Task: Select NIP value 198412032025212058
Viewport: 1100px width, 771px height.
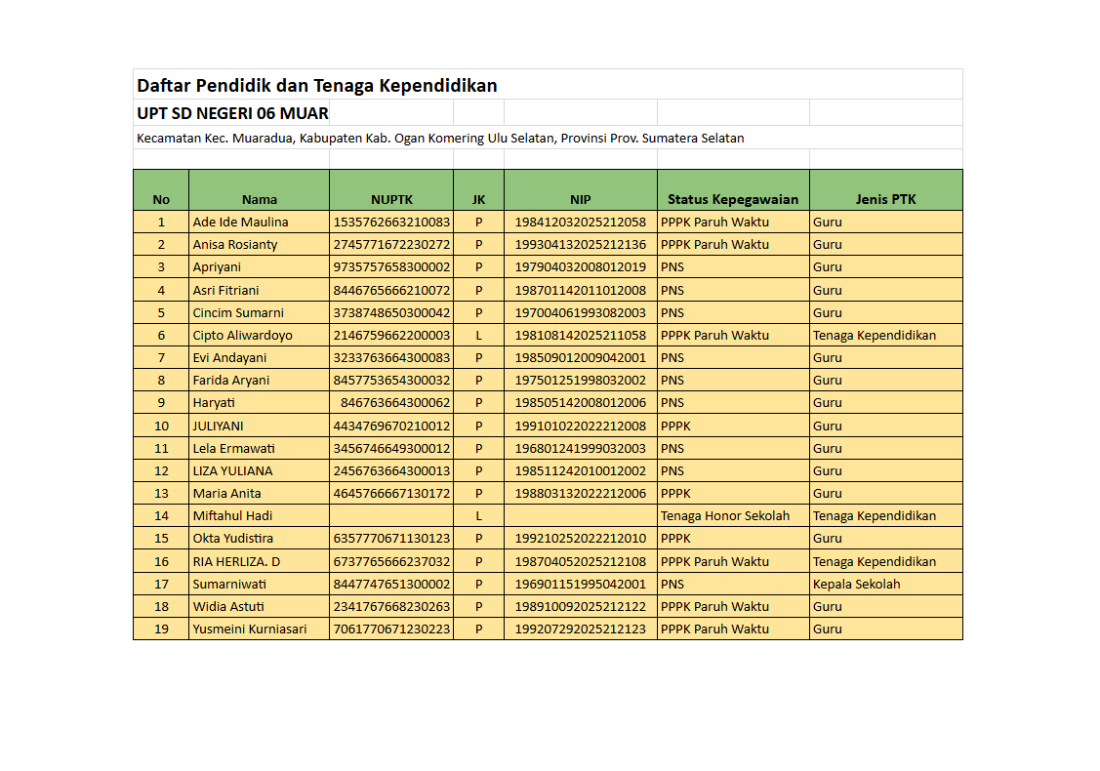Action: click(580, 222)
